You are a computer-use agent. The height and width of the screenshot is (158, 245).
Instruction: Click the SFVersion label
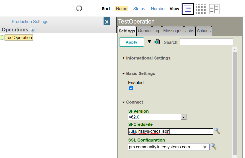coord(138,111)
